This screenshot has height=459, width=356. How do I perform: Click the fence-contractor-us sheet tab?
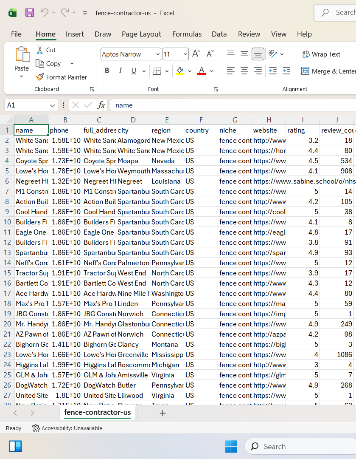click(x=97, y=412)
